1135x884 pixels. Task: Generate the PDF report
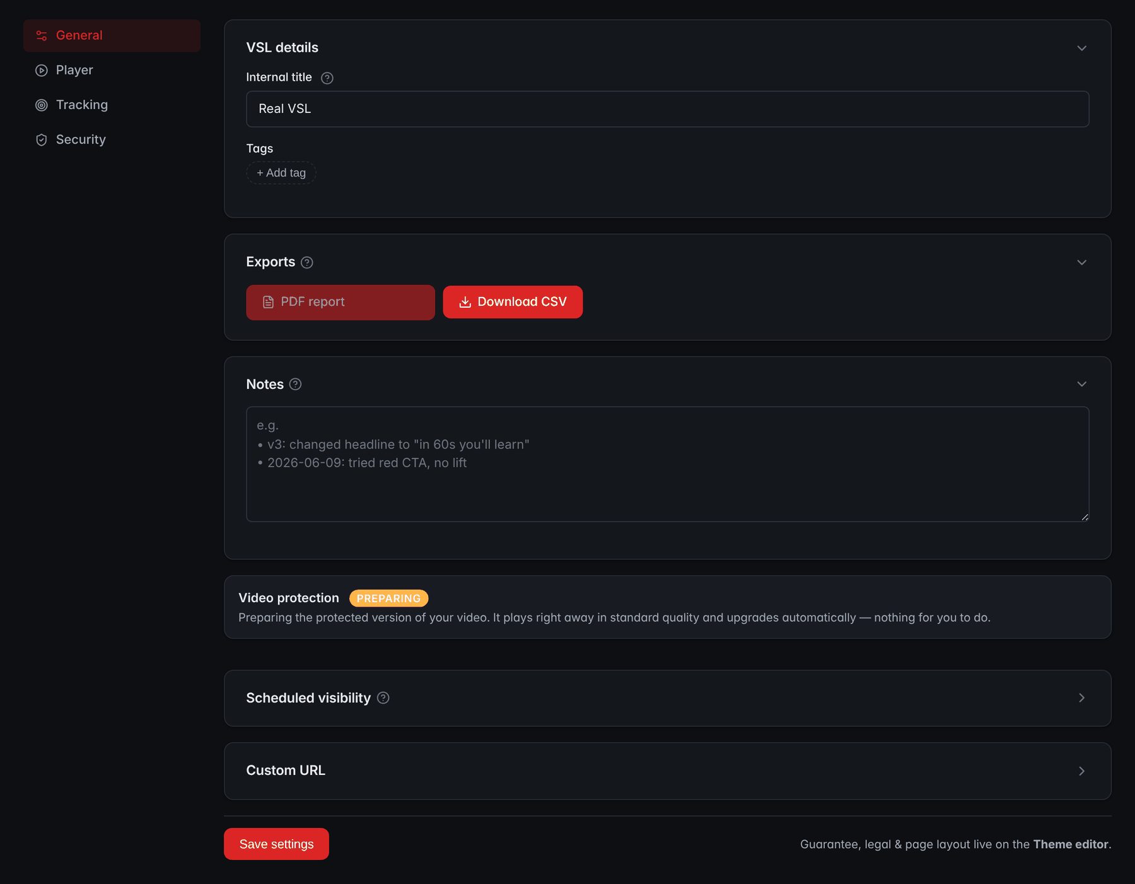pyautogui.click(x=340, y=302)
